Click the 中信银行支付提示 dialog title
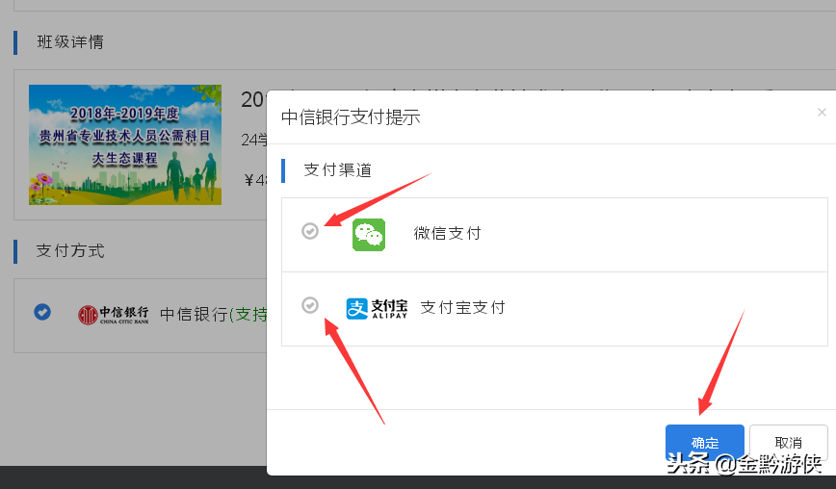Image resolution: width=836 pixels, height=489 pixels. pos(351,117)
